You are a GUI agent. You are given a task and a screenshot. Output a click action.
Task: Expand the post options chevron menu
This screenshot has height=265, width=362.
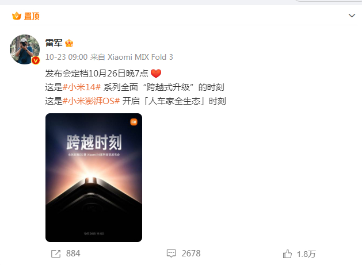point(352,16)
